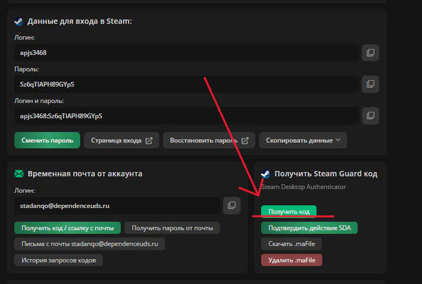Open the 'Страница входа' login page link
The width and height of the screenshot is (422, 284).
[121, 140]
